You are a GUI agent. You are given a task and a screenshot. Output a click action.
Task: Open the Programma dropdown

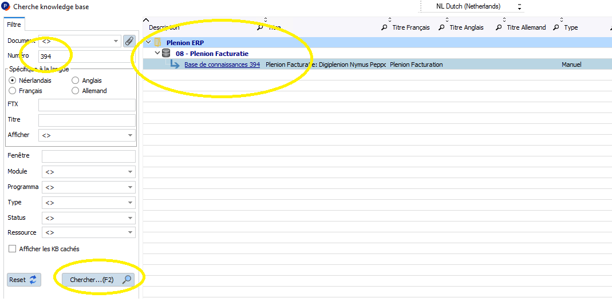pos(89,187)
